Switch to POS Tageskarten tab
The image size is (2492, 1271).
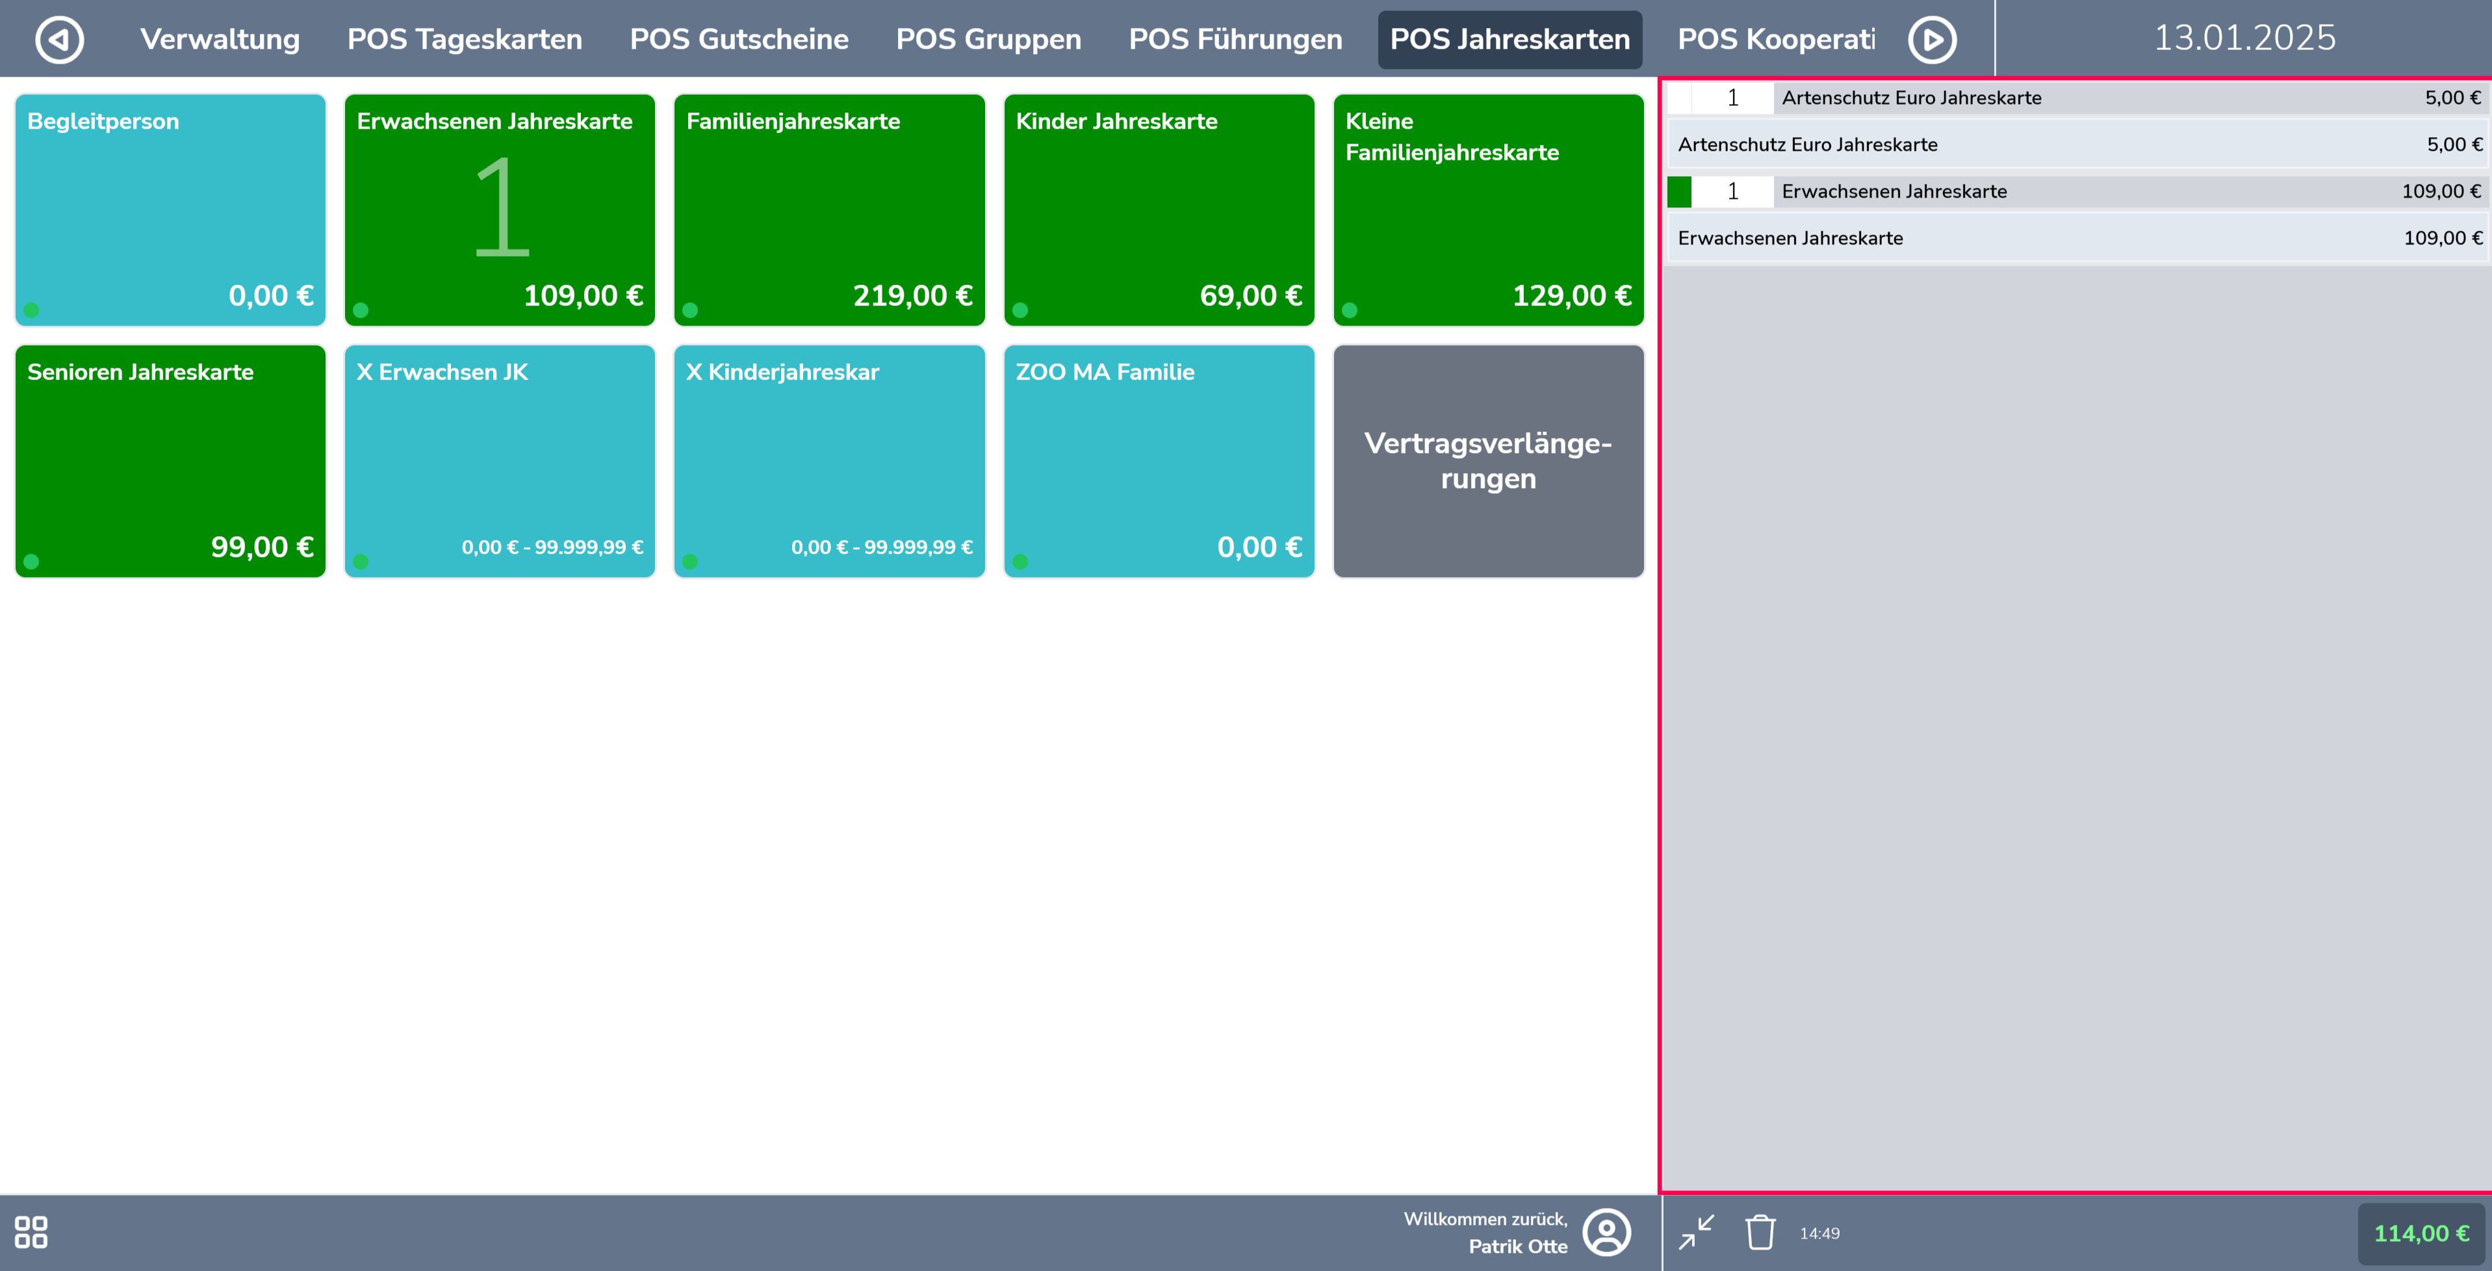point(465,40)
